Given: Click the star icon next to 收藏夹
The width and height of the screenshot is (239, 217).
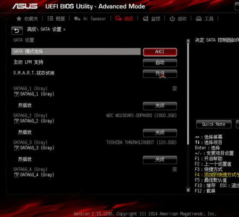Looking at the screenshot, I should (x=19, y=19).
